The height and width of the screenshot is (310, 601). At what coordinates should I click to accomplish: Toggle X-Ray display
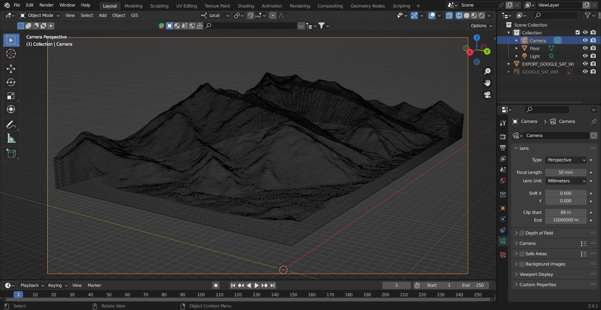pyautogui.click(x=449, y=15)
